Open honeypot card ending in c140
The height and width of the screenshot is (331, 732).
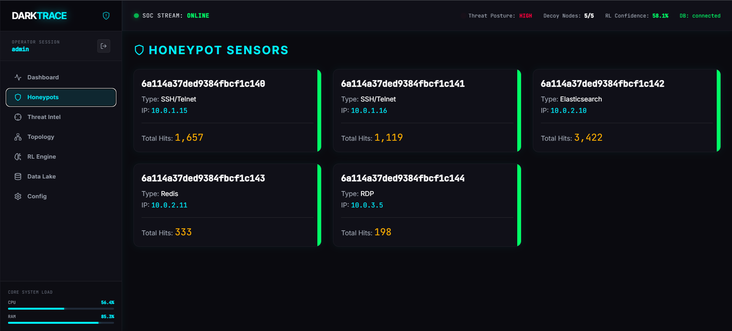tap(227, 111)
